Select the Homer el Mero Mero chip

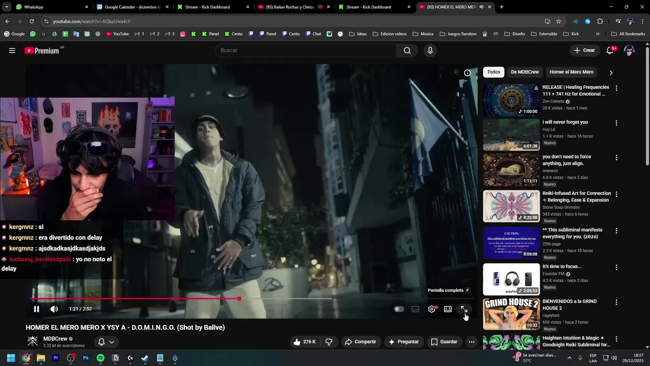click(x=571, y=72)
